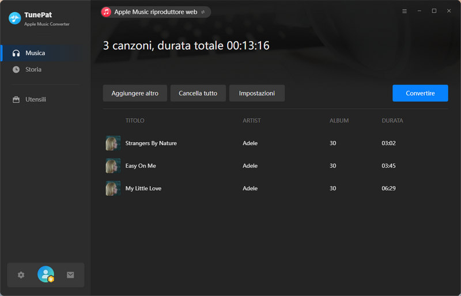461x296 pixels.
Task: Click the Apple Music Converter subtitle
Action: tap(47, 24)
